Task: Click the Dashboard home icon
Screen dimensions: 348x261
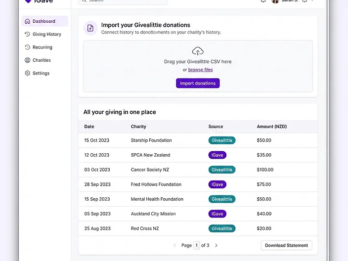Action: point(27,21)
